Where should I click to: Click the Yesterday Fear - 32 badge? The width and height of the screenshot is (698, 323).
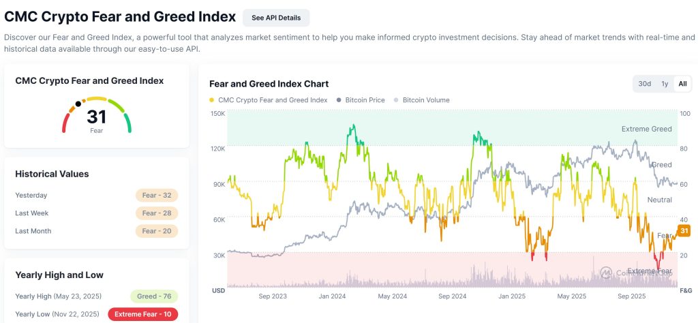pos(156,196)
